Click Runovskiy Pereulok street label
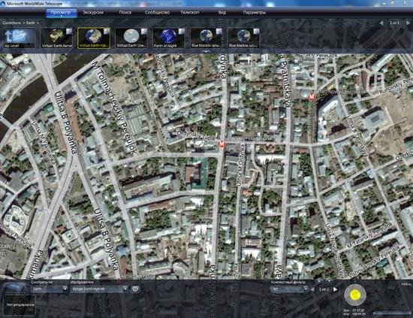Viewport: 413px width, 318px height. coord(396,86)
